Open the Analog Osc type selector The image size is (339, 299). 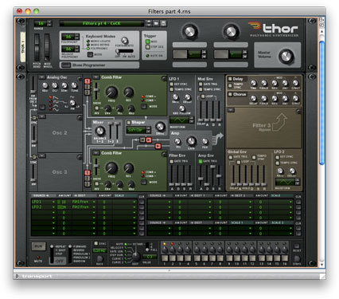pyautogui.click(x=42, y=77)
